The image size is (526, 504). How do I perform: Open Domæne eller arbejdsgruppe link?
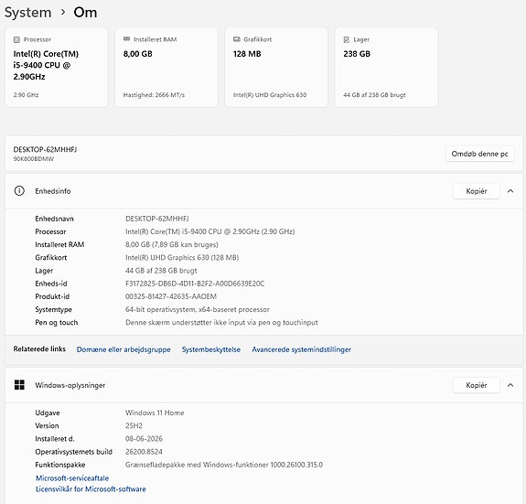pos(123,349)
